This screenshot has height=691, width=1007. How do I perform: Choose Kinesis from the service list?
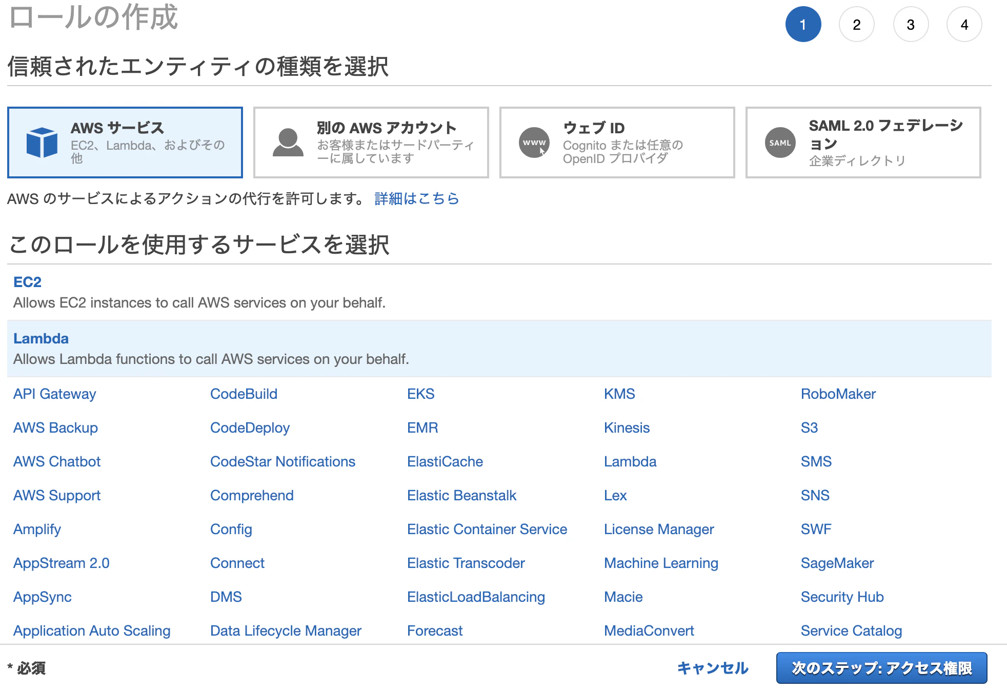click(627, 428)
